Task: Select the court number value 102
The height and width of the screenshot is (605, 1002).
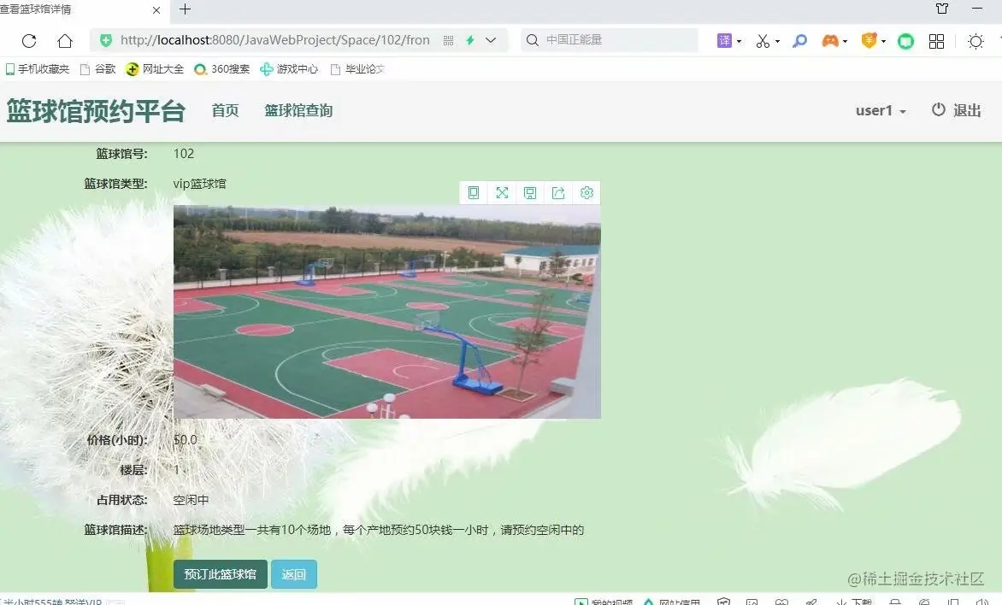Action: pos(184,153)
